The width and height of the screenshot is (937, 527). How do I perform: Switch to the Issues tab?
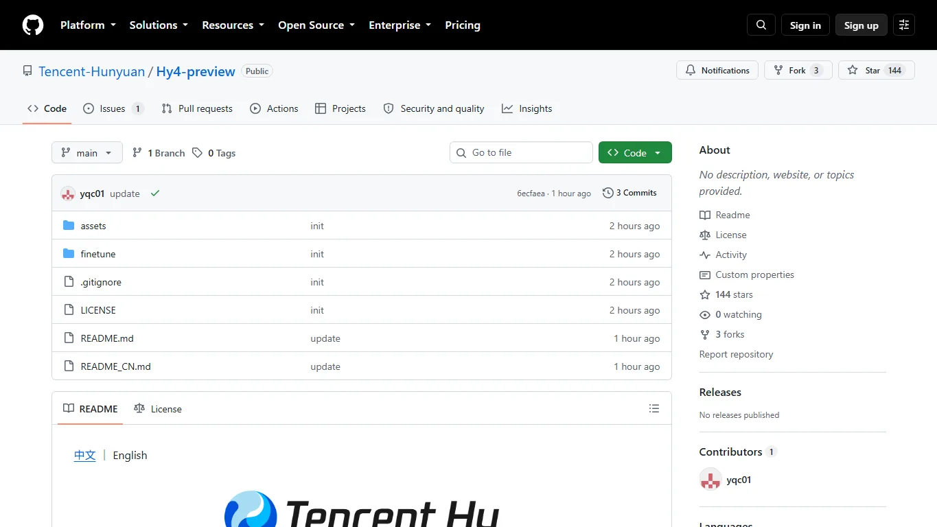tap(113, 108)
